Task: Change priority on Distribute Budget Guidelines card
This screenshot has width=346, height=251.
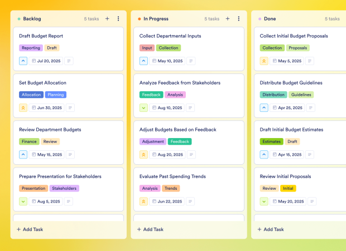Action: (x=264, y=108)
